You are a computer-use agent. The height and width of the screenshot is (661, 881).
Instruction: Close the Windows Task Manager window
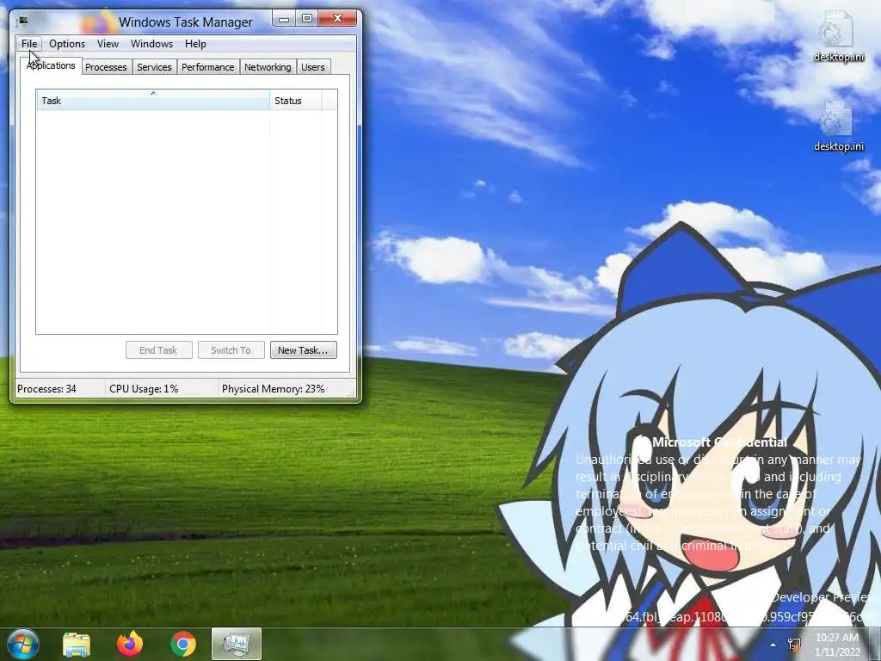pyautogui.click(x=337, y=19)
